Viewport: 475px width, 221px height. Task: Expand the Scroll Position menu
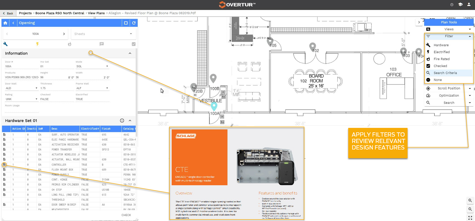pos(449,88)
